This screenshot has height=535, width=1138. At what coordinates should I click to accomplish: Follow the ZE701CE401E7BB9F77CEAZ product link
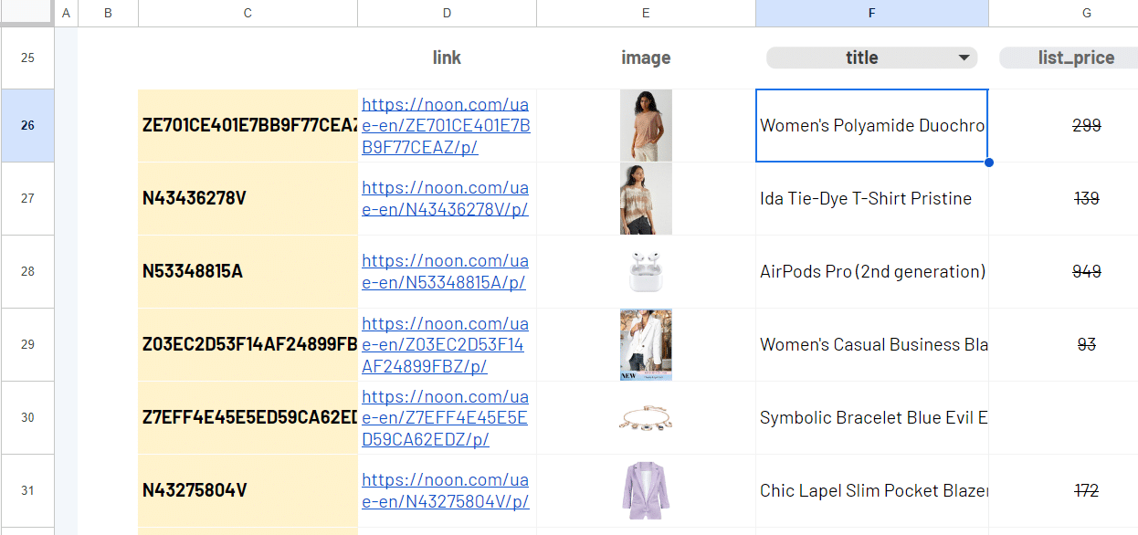tap(445, 126)
